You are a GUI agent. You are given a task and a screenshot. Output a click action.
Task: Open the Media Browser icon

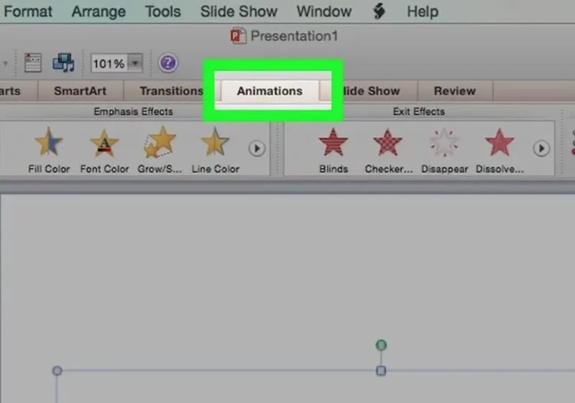tap(63, 62)
